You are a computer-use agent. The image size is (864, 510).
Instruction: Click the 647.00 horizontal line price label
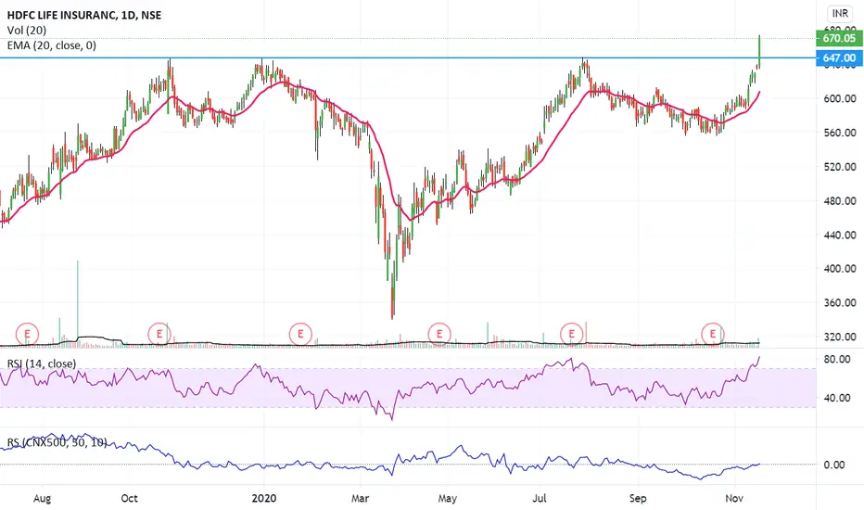(839, 57)
